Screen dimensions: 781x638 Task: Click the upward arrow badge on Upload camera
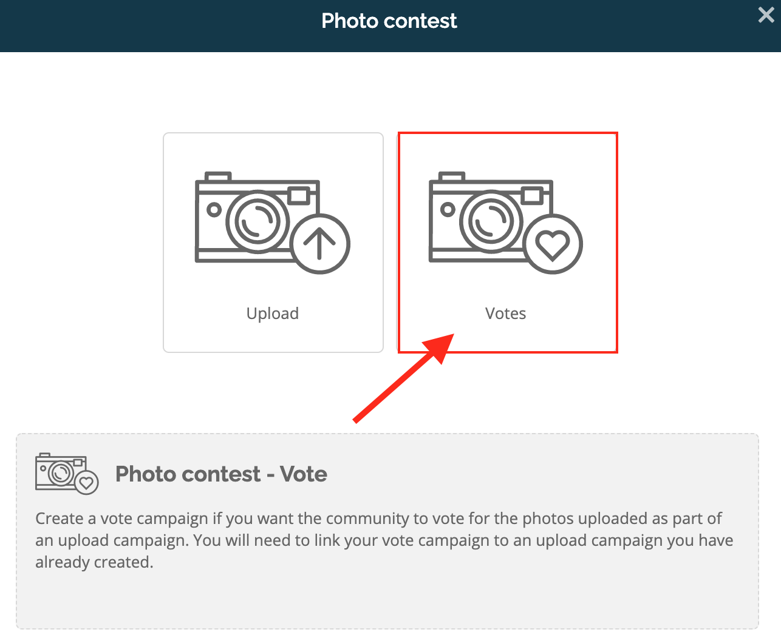click(x=320, y=244)
